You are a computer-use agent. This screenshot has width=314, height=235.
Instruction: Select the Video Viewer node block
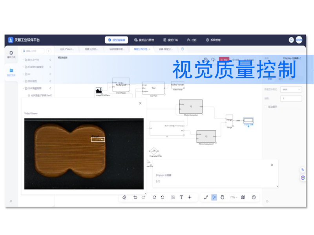coord(178,85)
